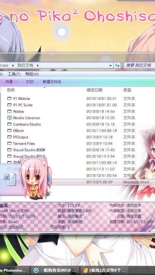Open the 共享 dropdown in toolbar

tap(11, 82)
